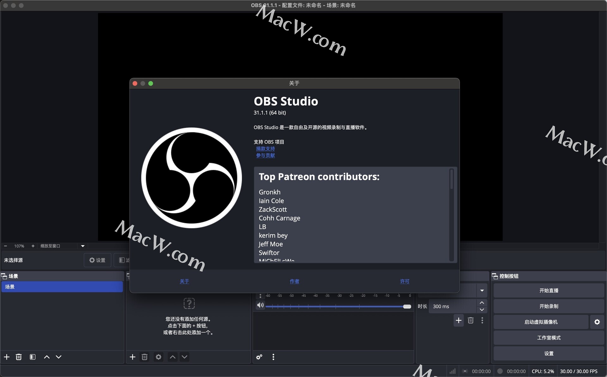Zoom out preview with minus icon

(5, 246)
